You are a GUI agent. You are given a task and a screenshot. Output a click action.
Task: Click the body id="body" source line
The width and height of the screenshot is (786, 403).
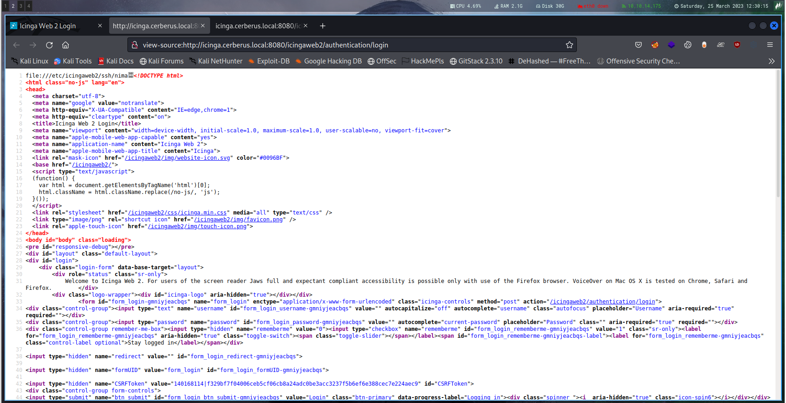point(78,240)
